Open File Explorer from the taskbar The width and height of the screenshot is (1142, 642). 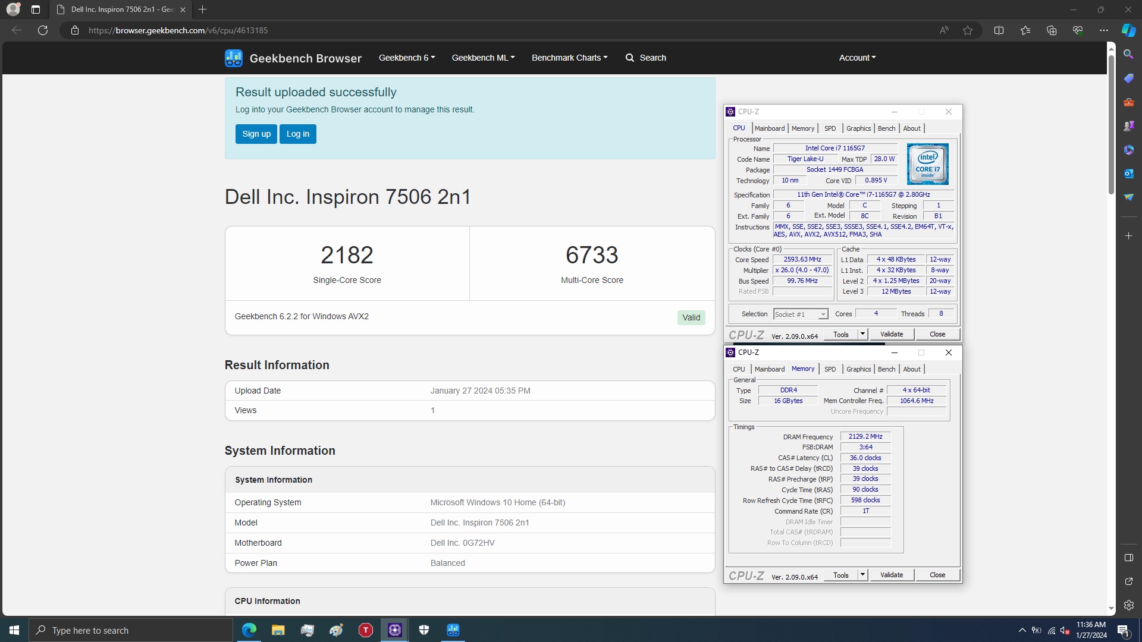(x=278, y=630)
